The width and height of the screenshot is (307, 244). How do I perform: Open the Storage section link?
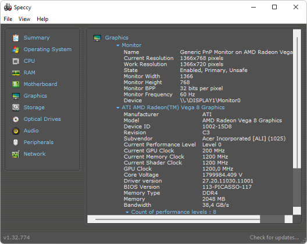pyautogui.click(x=34, y=107)
